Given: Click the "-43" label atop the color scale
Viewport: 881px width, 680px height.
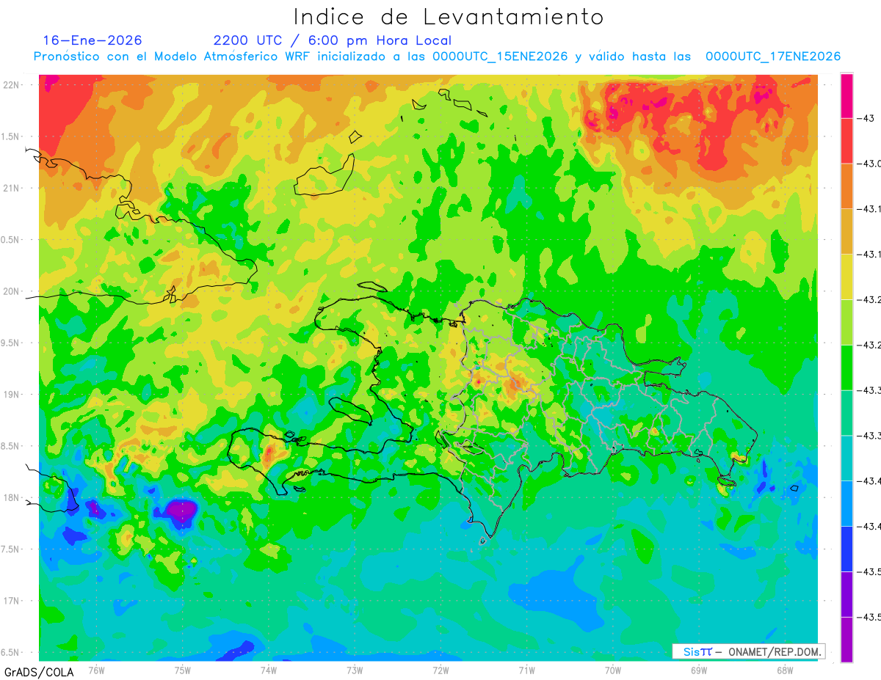Looking at the screenshot, I should (868, 118).
